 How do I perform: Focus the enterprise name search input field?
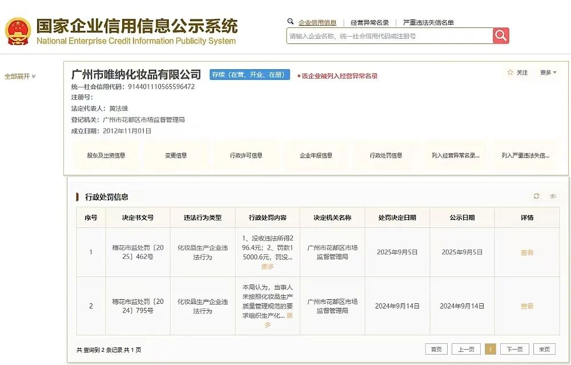point(389,36)
